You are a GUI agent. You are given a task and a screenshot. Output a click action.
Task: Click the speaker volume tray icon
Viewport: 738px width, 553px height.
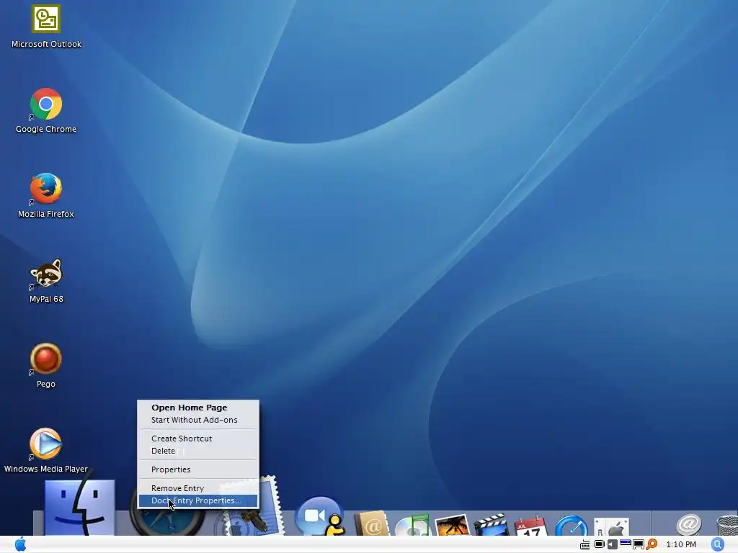pos(613,544)
